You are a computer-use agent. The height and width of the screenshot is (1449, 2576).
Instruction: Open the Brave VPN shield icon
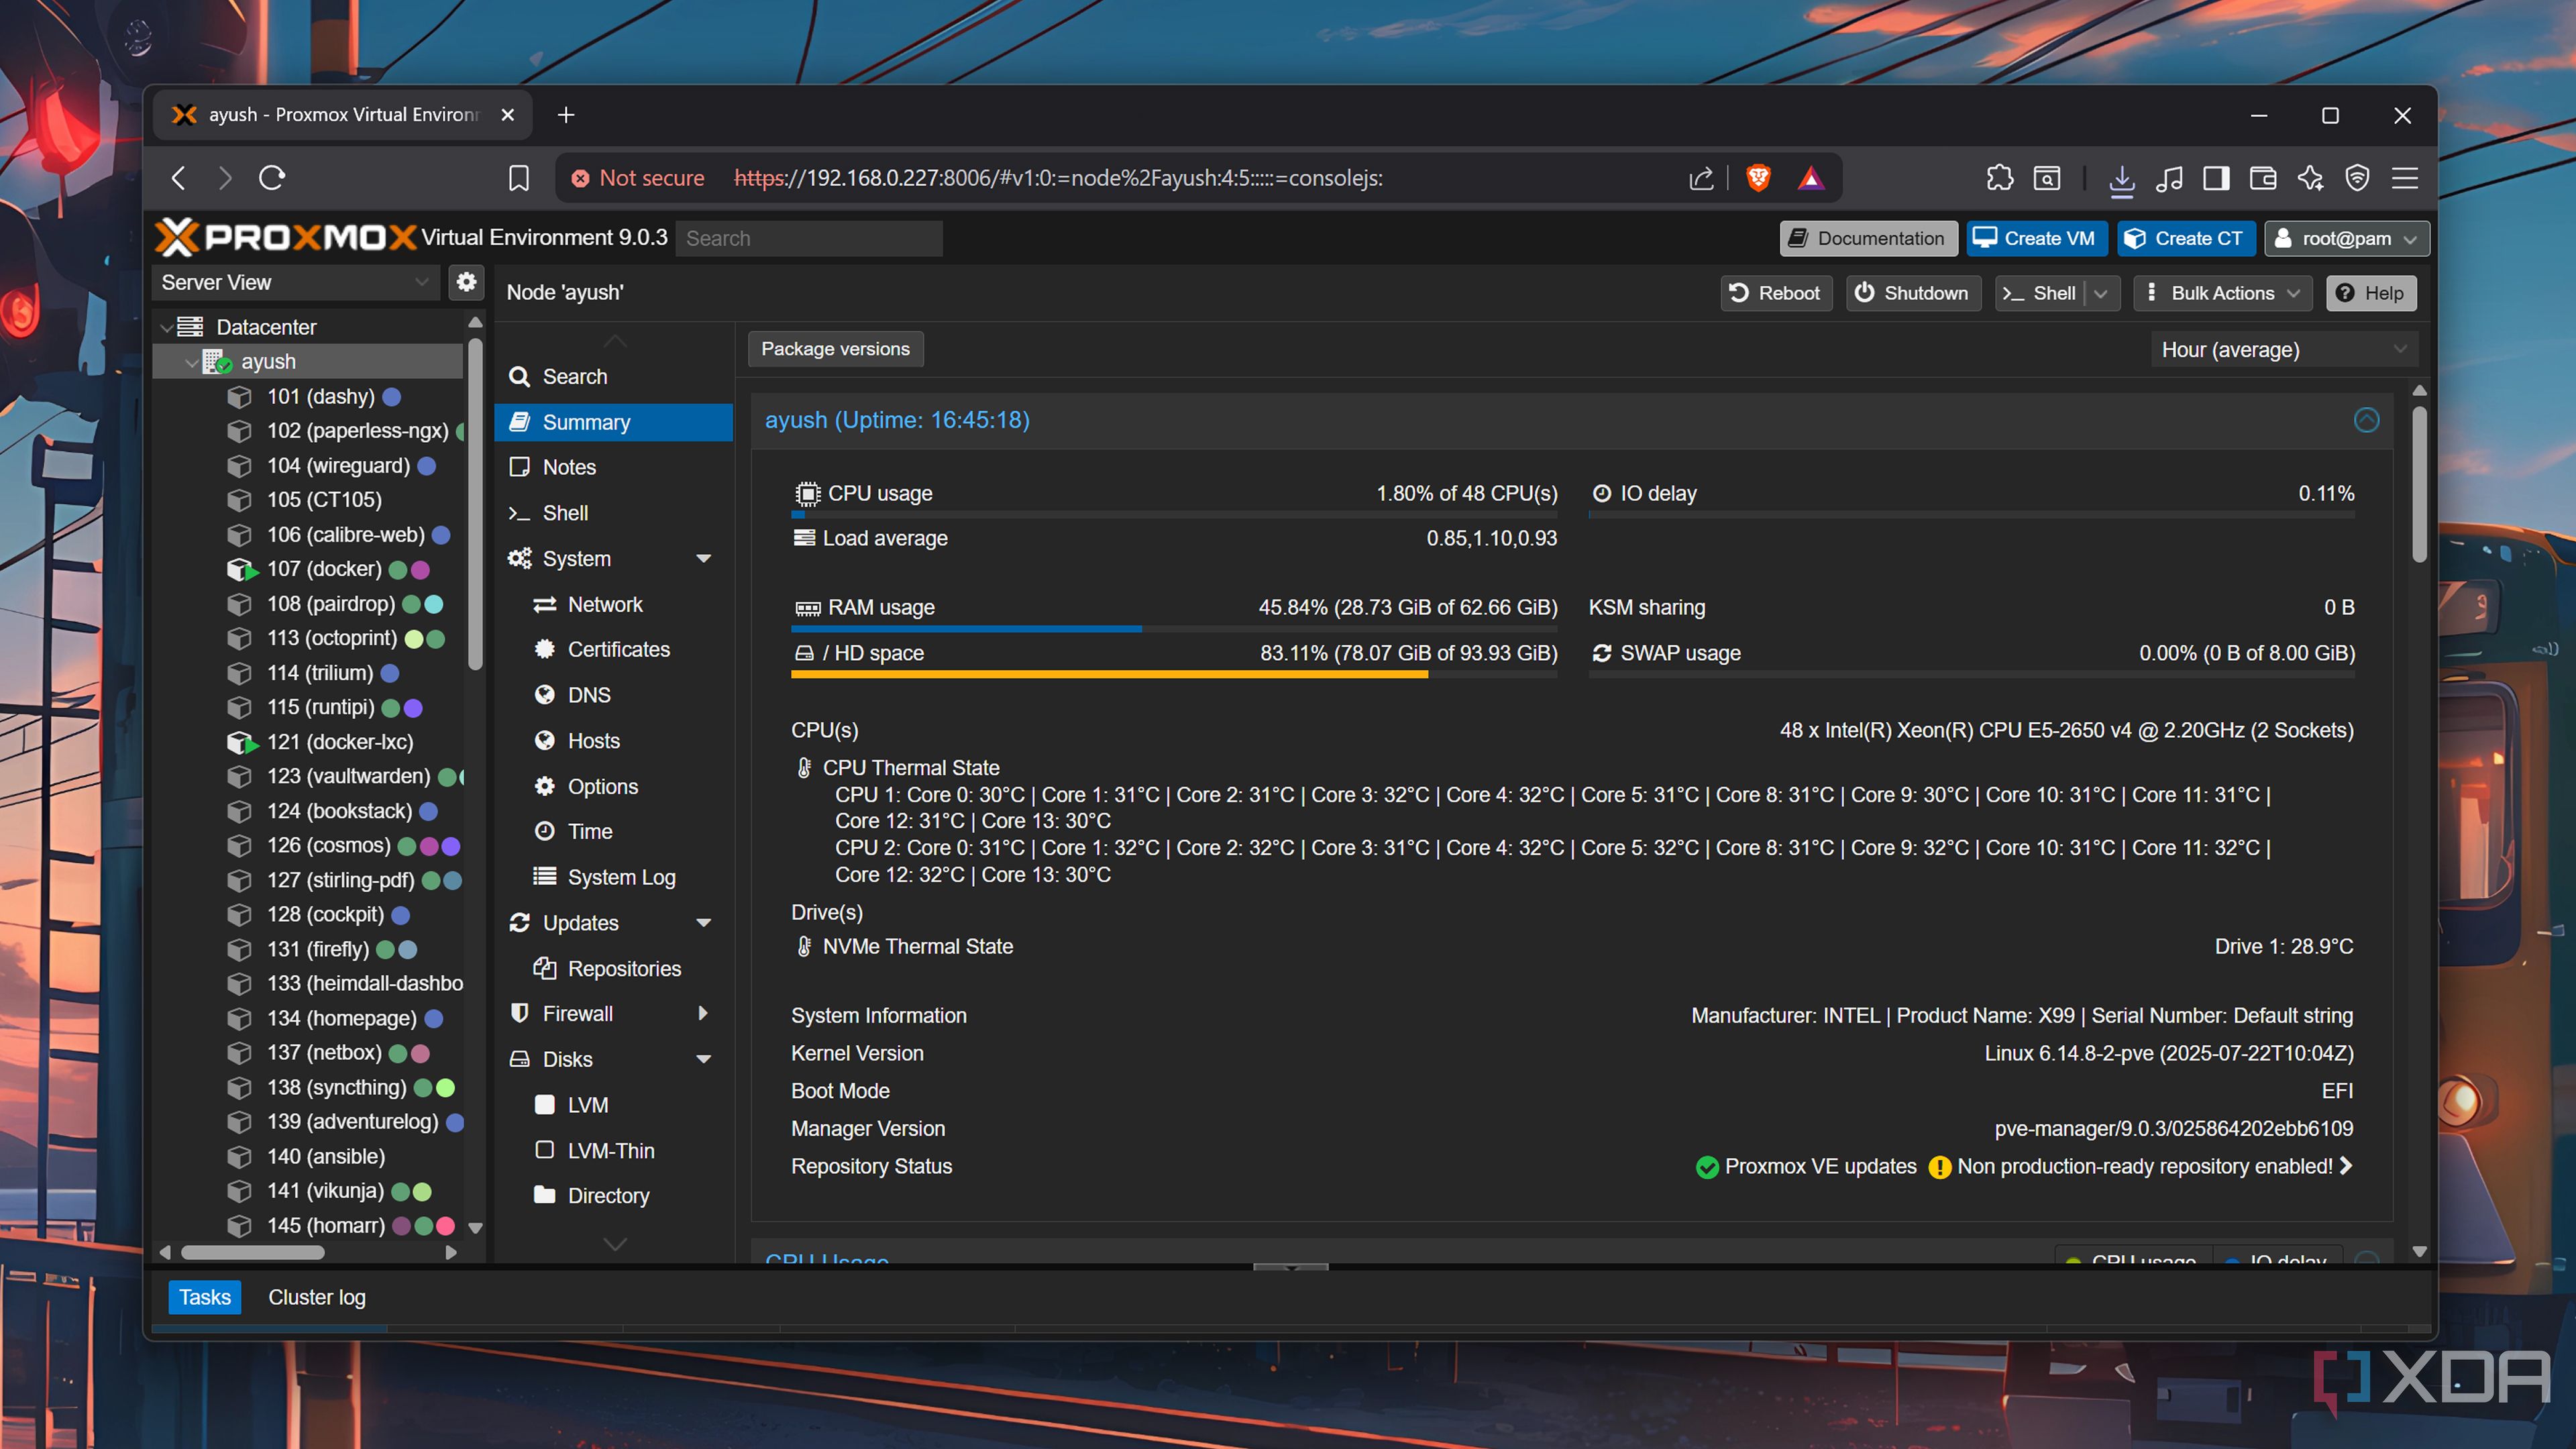pyautogui.click(x=2357, y=178)
